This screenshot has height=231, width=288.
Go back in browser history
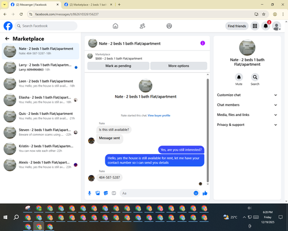point(5,14)
